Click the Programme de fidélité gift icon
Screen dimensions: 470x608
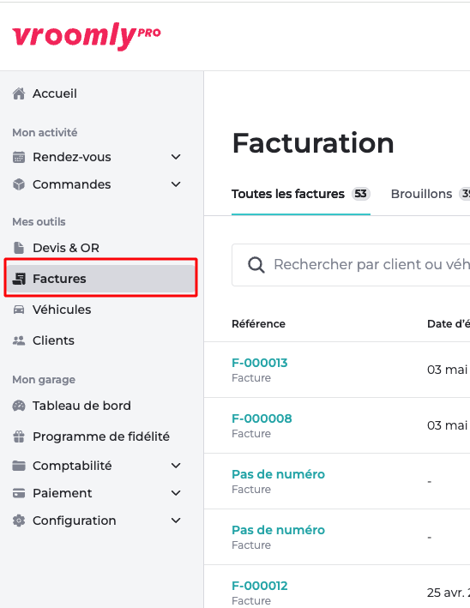tap(19, 436)
